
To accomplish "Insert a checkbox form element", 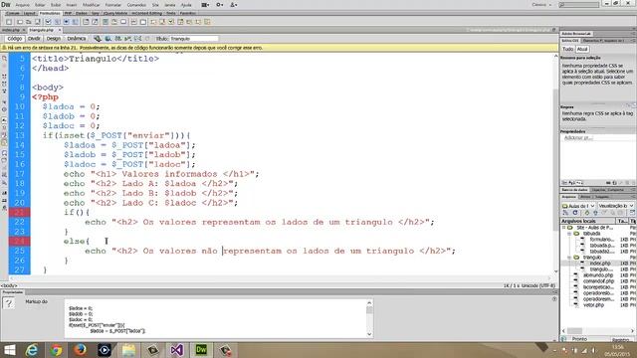I will [48, 22].
